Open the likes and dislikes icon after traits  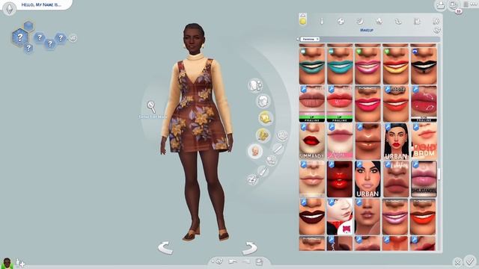pos(73,38)
